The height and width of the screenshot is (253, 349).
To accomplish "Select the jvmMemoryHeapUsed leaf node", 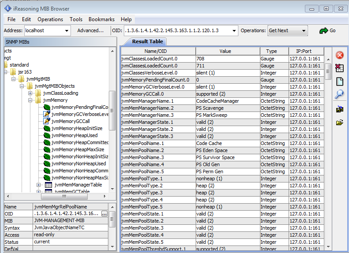I will click(74, 135).
